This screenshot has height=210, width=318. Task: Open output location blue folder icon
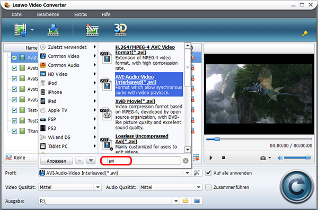pos(197,201)
